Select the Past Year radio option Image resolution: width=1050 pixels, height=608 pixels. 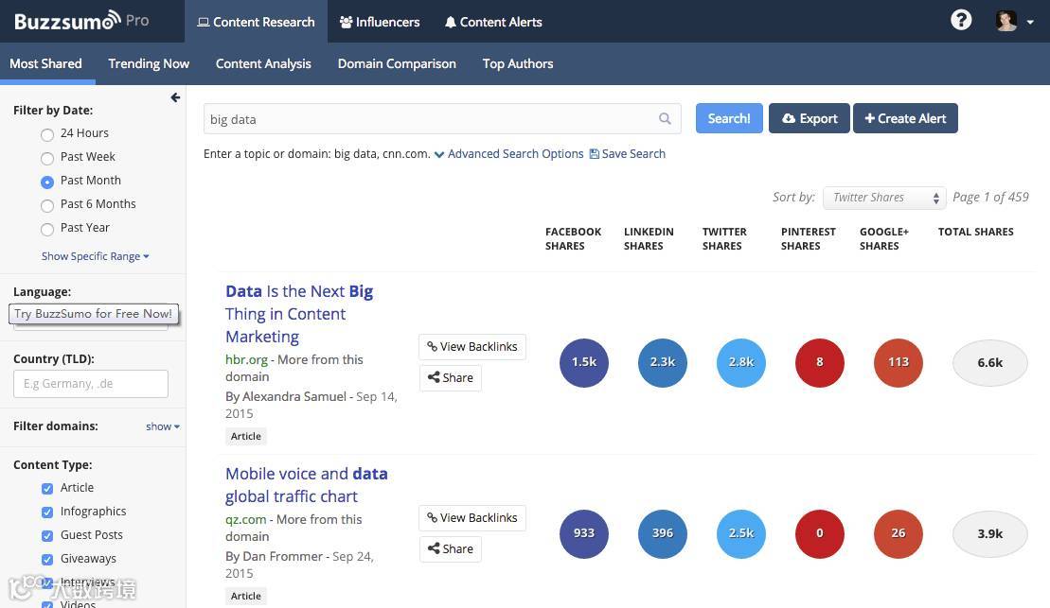[x=47, y=229]
